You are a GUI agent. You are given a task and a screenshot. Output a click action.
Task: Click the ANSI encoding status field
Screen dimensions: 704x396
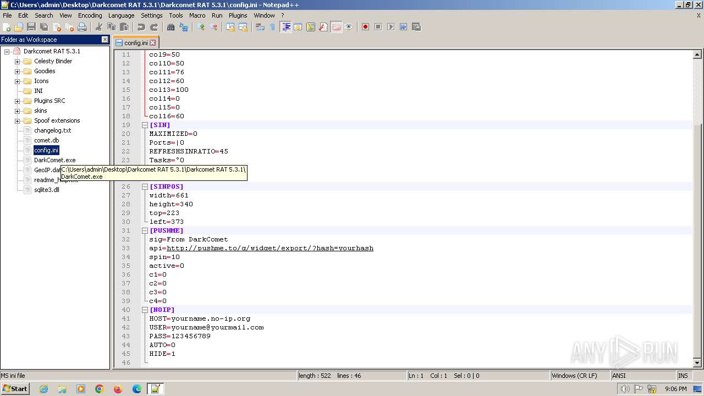[x=642, y=376]
